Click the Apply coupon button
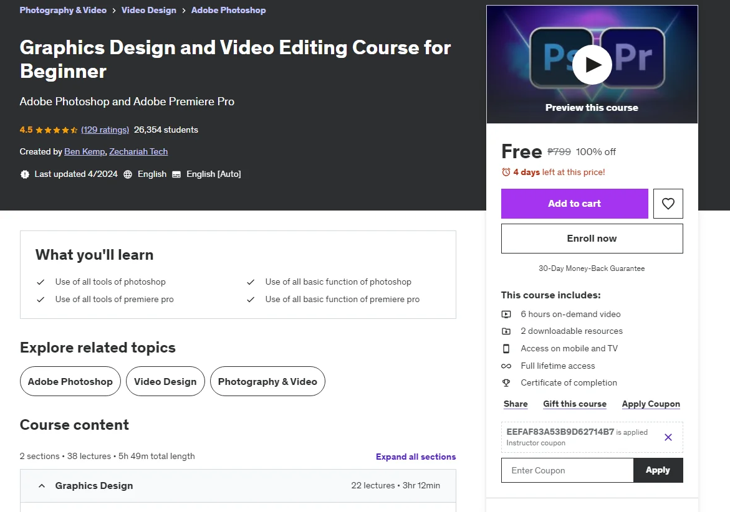This screenshot has width=730, height=512. tap(658, 470)
